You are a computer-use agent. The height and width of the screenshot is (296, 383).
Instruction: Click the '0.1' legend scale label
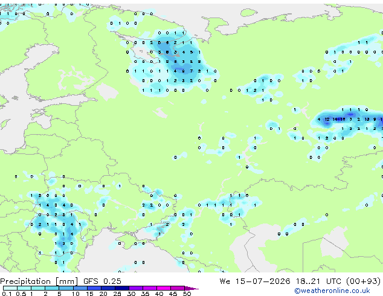point(7,294)
